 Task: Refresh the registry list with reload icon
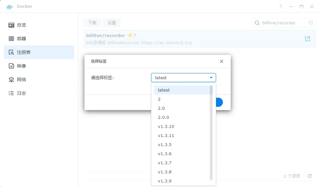[x=310, y=176]
